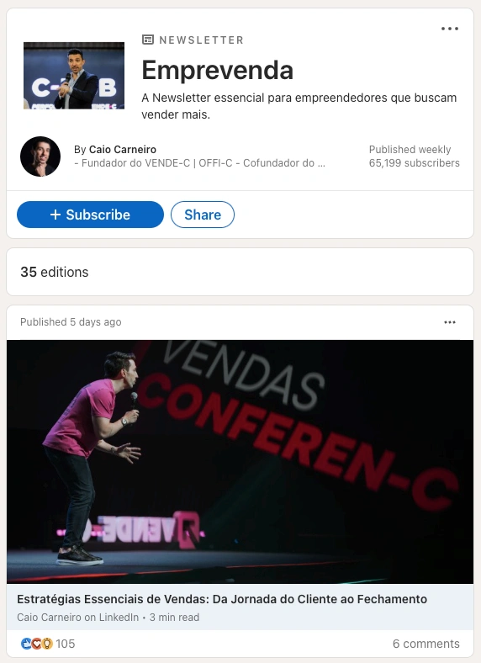Open Caio Carneiro author name link
The width and height of the screenshot is (481, 663).
tap(123, 149)
